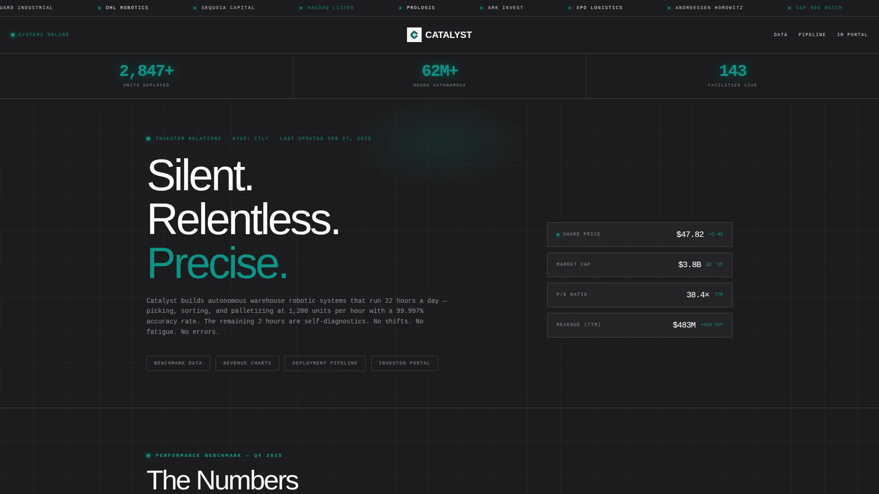Click the +2.4% change label
This screenshot has height=494, width=879.
(x=716, y=234)
